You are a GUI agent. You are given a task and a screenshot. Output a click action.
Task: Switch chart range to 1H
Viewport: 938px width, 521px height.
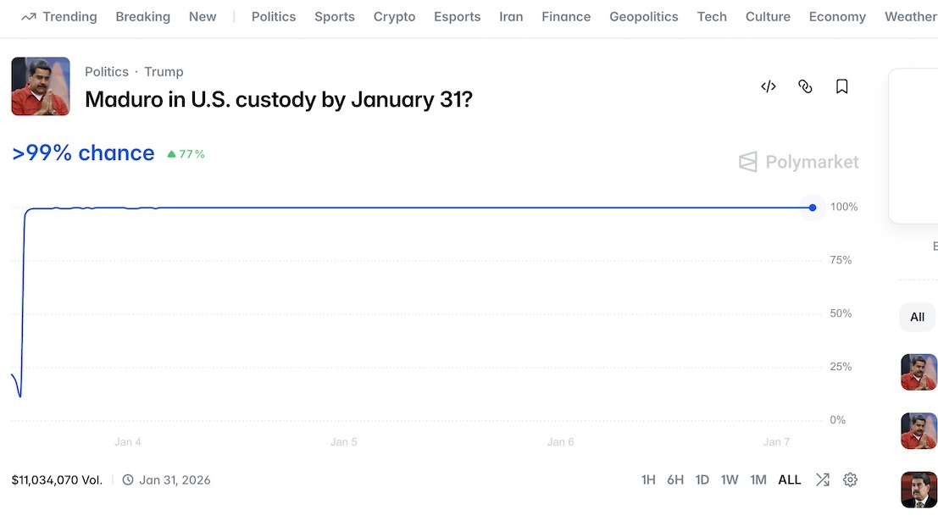point(648,479)
